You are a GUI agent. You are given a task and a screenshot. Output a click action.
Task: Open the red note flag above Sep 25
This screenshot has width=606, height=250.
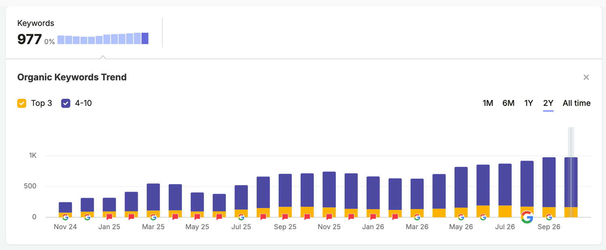pyautogui.click(x=285, y=217)
